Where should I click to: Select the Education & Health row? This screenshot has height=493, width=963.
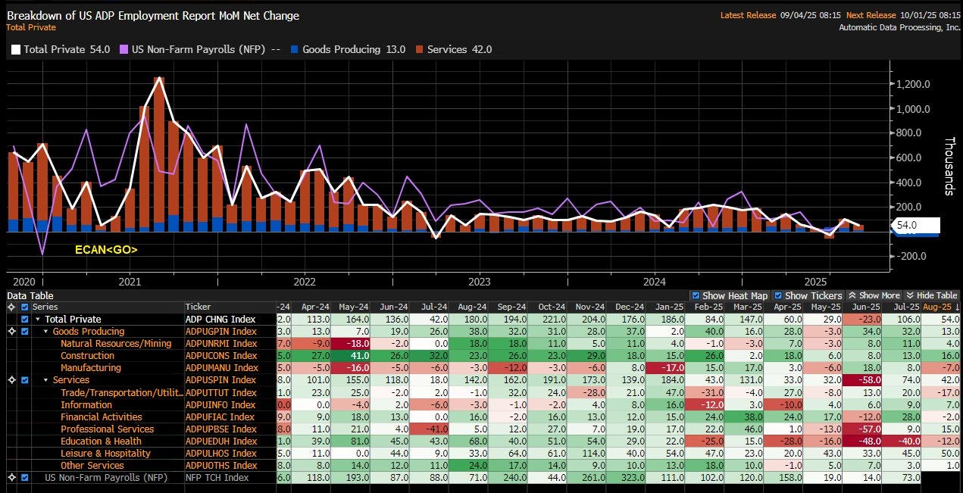(101, 441)
